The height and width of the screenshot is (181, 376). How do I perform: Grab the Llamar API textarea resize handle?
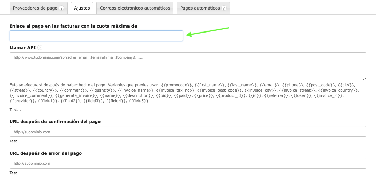[364, 78]
